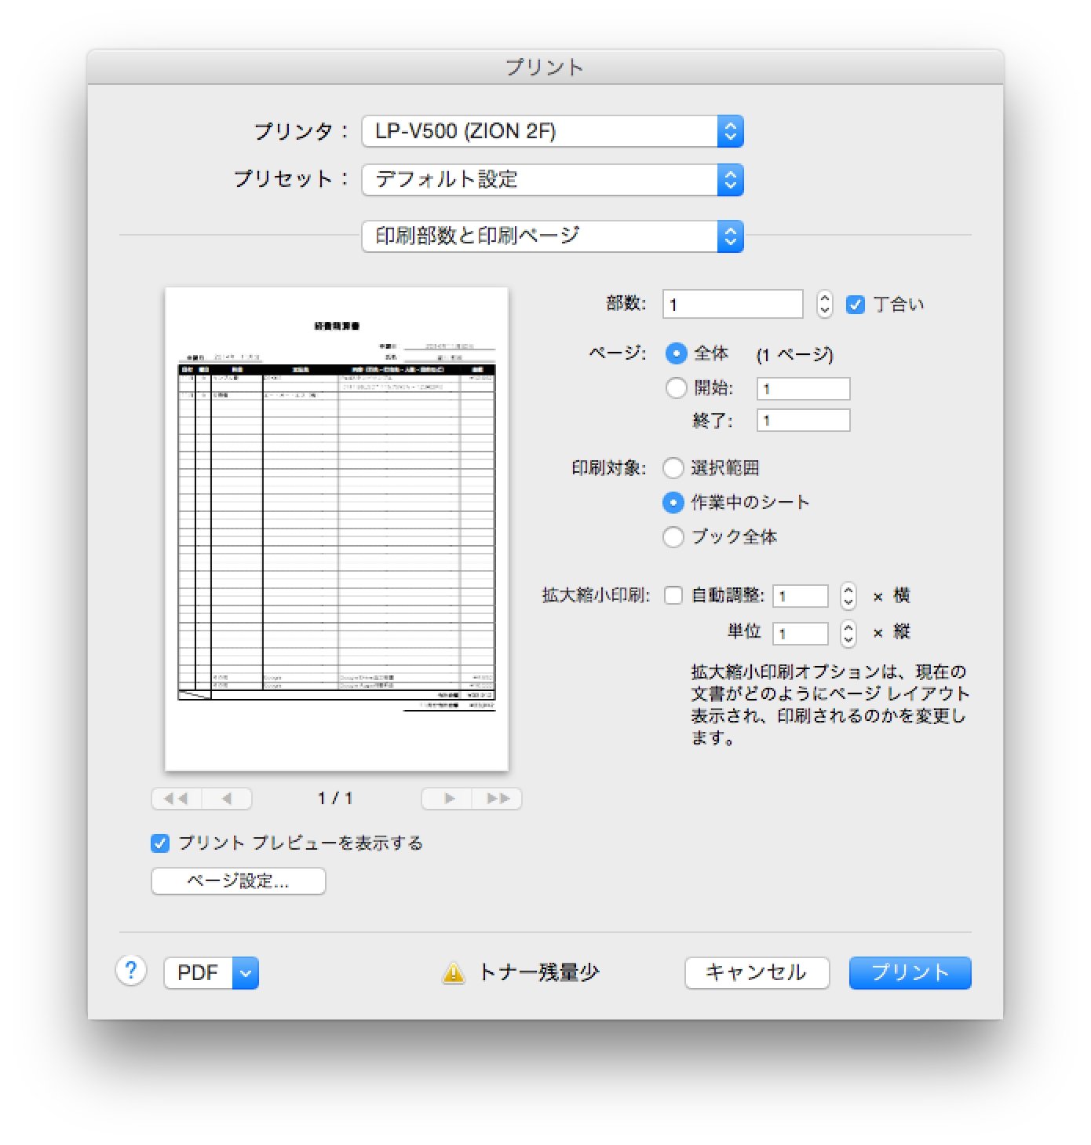Click the copies count stepper

coord(824,304)
